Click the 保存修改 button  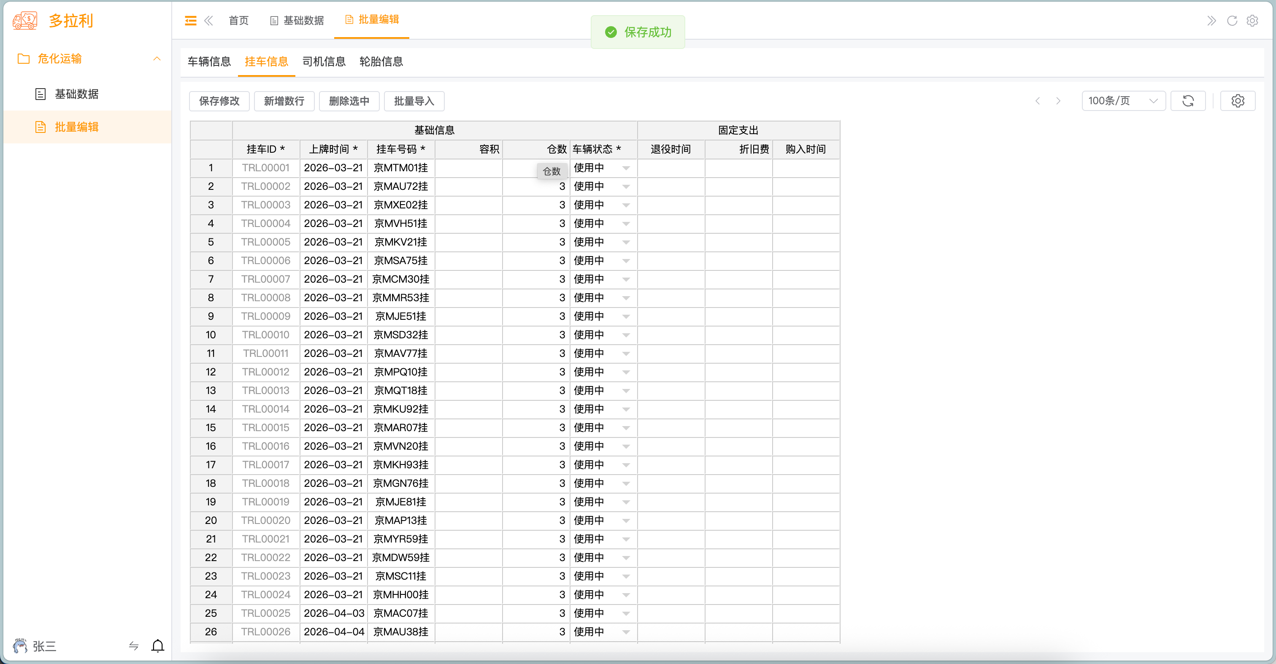219,101
